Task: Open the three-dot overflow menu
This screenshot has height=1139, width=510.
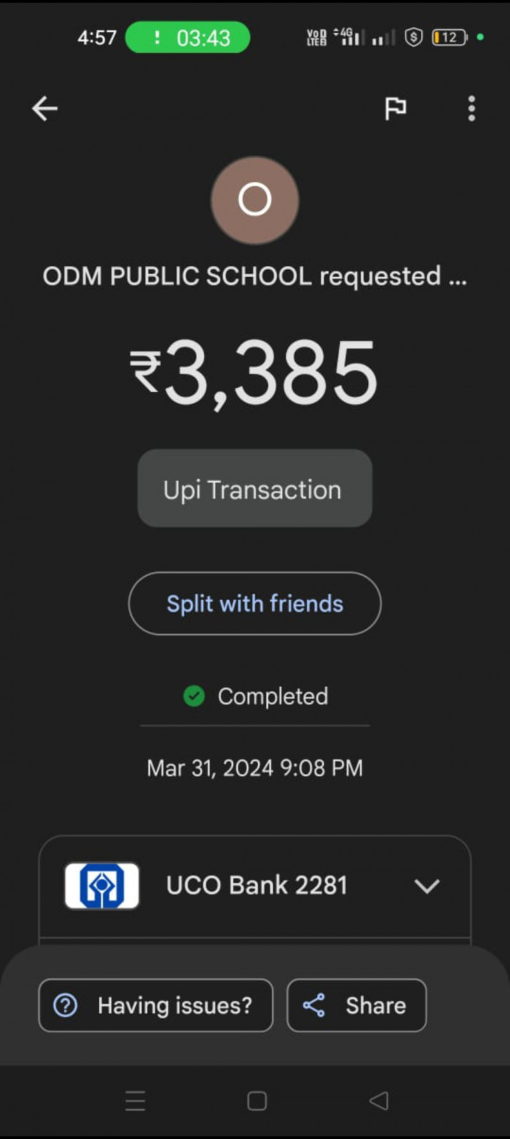Action: pos(472,108)
